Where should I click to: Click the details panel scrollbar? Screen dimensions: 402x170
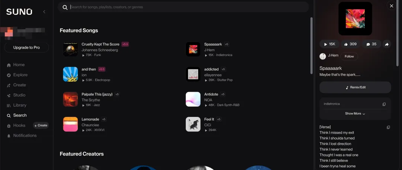tap(398, 33)
